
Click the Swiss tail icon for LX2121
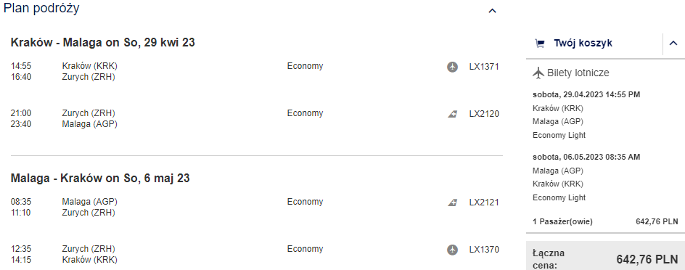pos(452,202)
